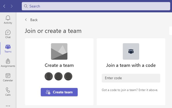This screenshot has width=172, height=108.
Task: Click the 'Got a code to join a team?' hint
Action: tap(130, 90)
